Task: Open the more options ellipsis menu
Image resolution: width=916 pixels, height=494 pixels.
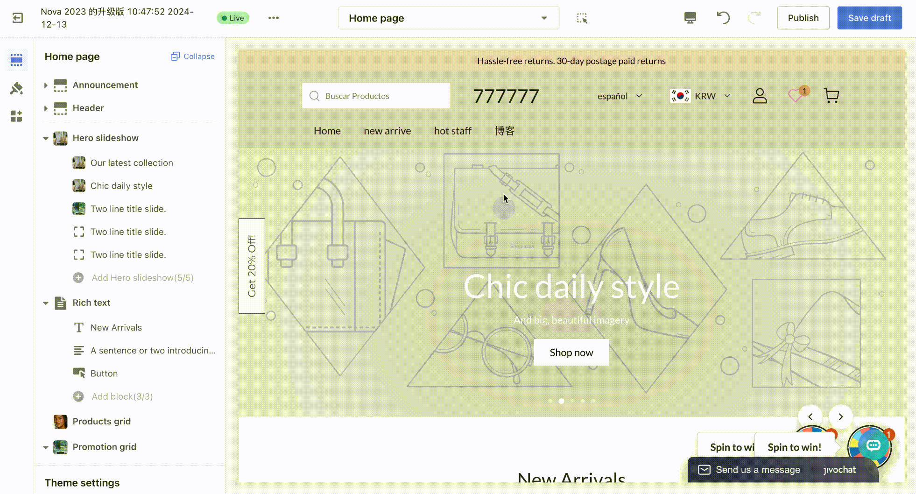Action: [274, 18]
